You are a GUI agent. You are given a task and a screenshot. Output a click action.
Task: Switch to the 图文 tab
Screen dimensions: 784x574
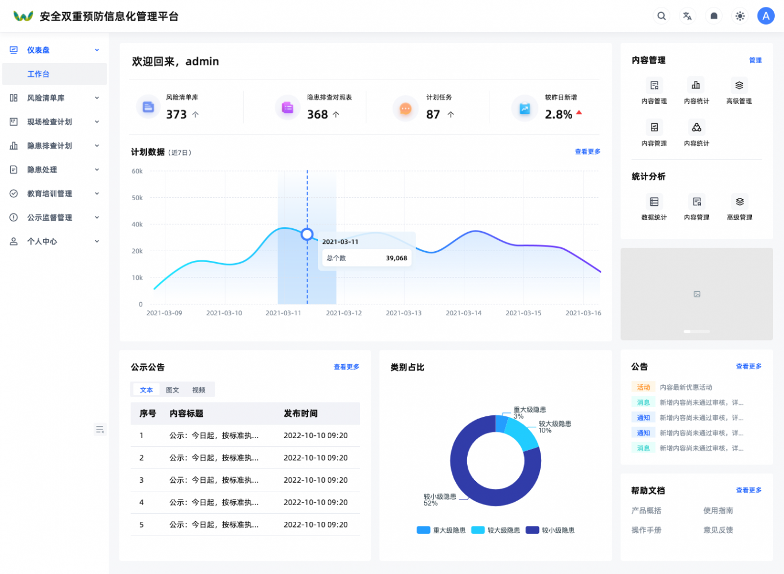coord(172,390)
